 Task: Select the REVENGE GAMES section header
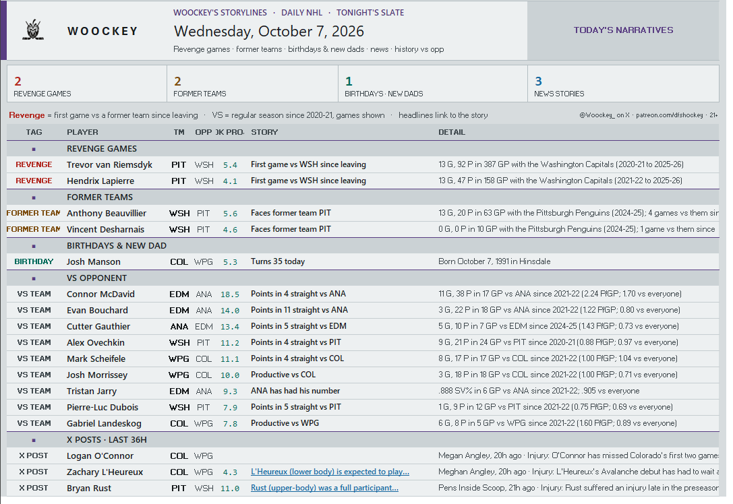363,148
